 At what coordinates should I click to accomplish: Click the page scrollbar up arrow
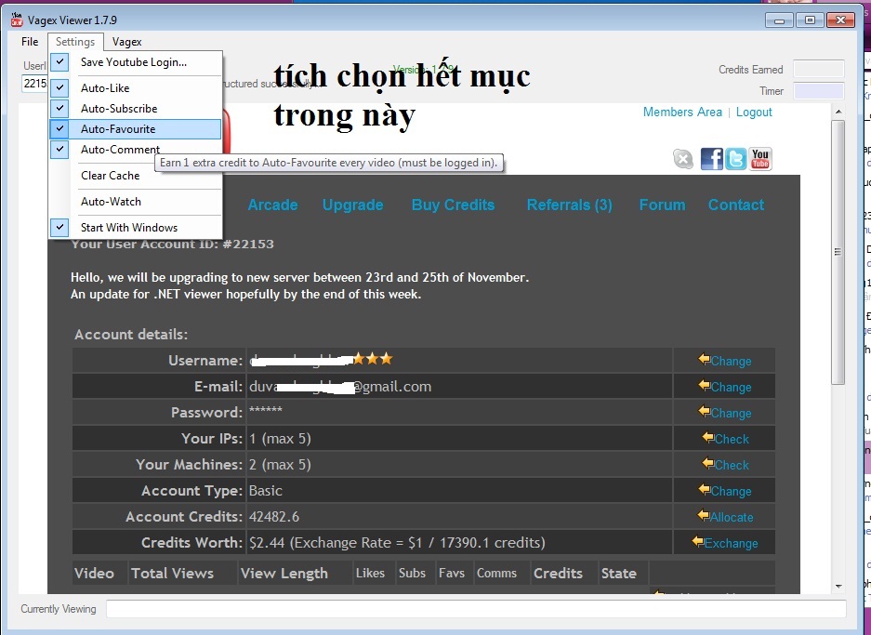838,112
